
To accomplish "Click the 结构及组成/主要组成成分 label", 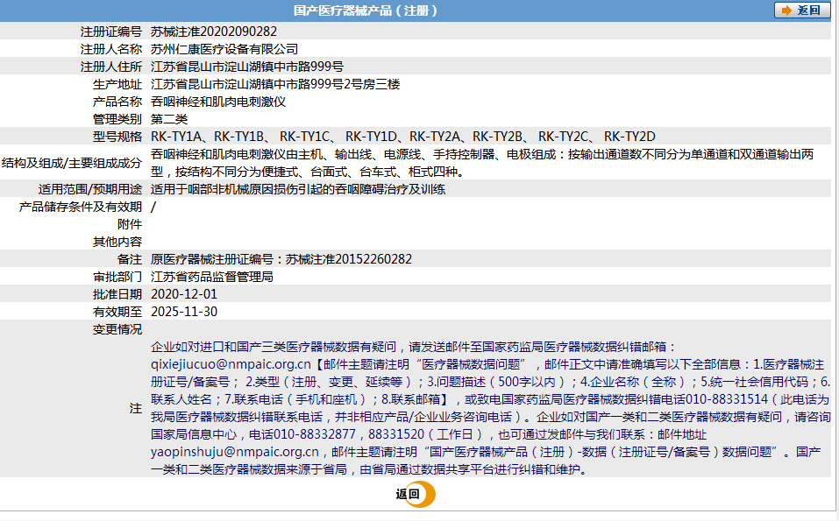I will (72, 163).
